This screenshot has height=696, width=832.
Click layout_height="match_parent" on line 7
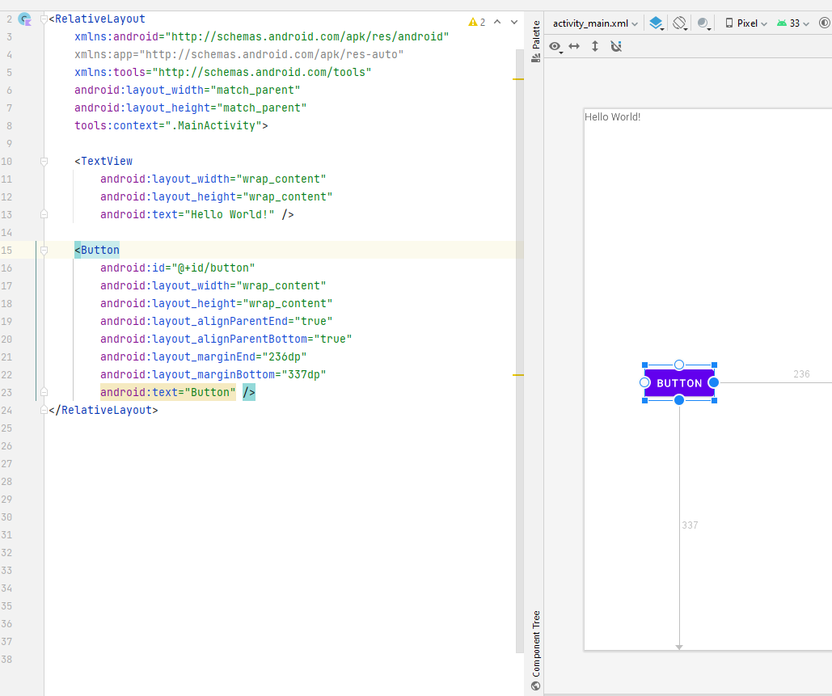coord(191,108)
